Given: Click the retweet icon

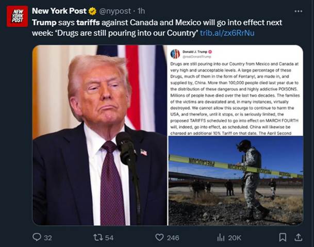Looking at the screenshot, I should (x=98, y=237).
